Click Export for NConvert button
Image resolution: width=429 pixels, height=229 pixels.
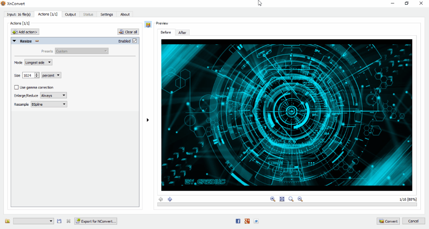(x=96, y=221)
